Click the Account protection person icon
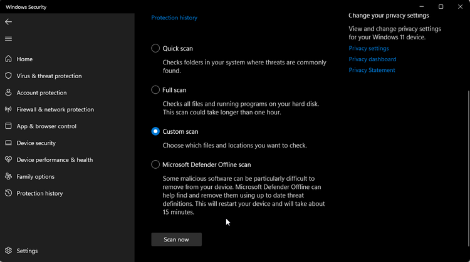This screenshot has width=470, height=262. (8, 93)
